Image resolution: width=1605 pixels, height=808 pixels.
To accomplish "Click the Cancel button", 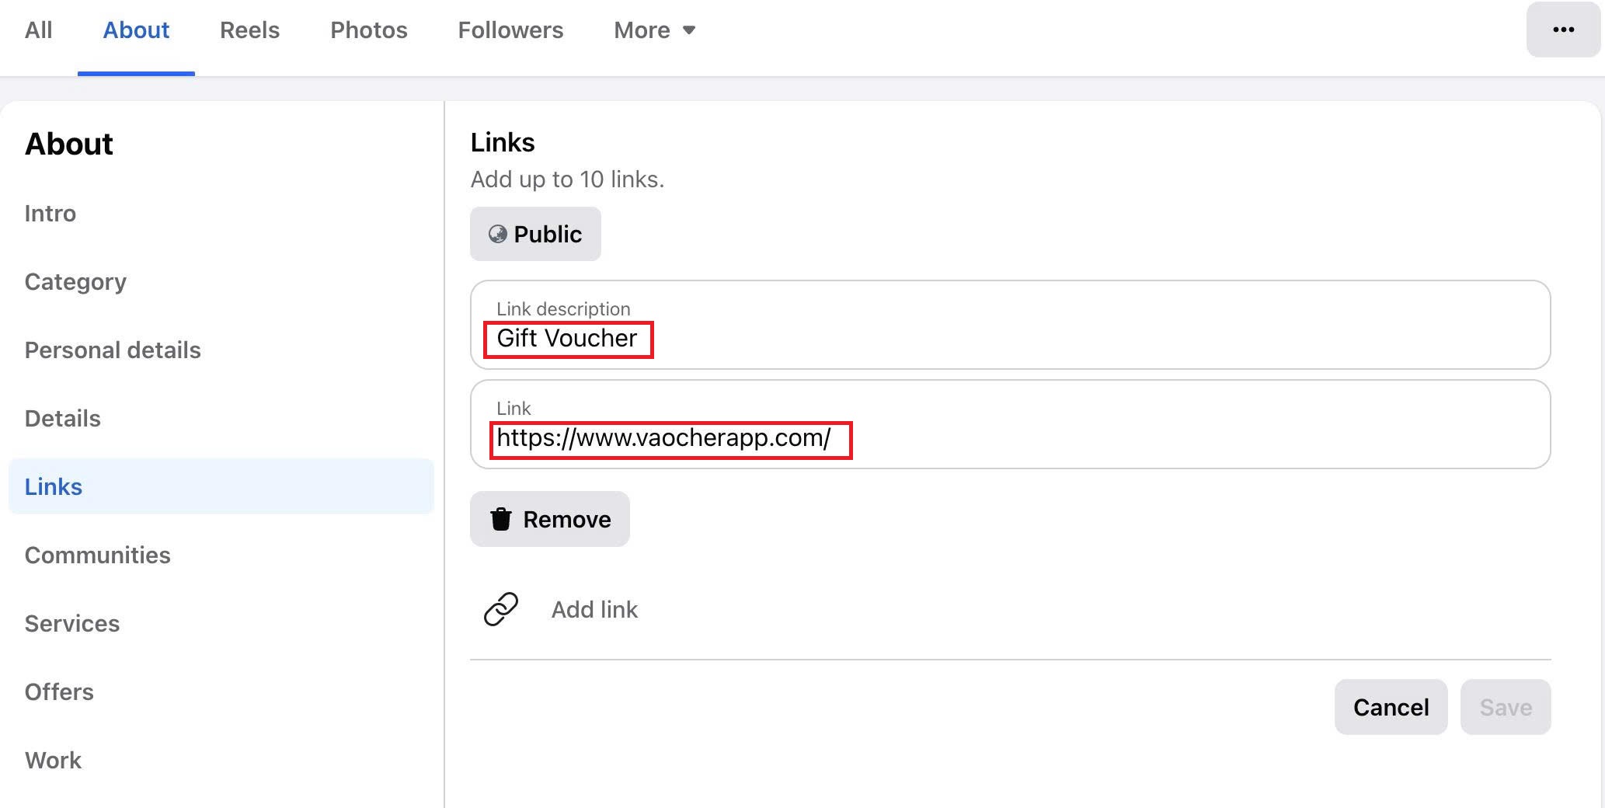I will [x=1391, y=707].
